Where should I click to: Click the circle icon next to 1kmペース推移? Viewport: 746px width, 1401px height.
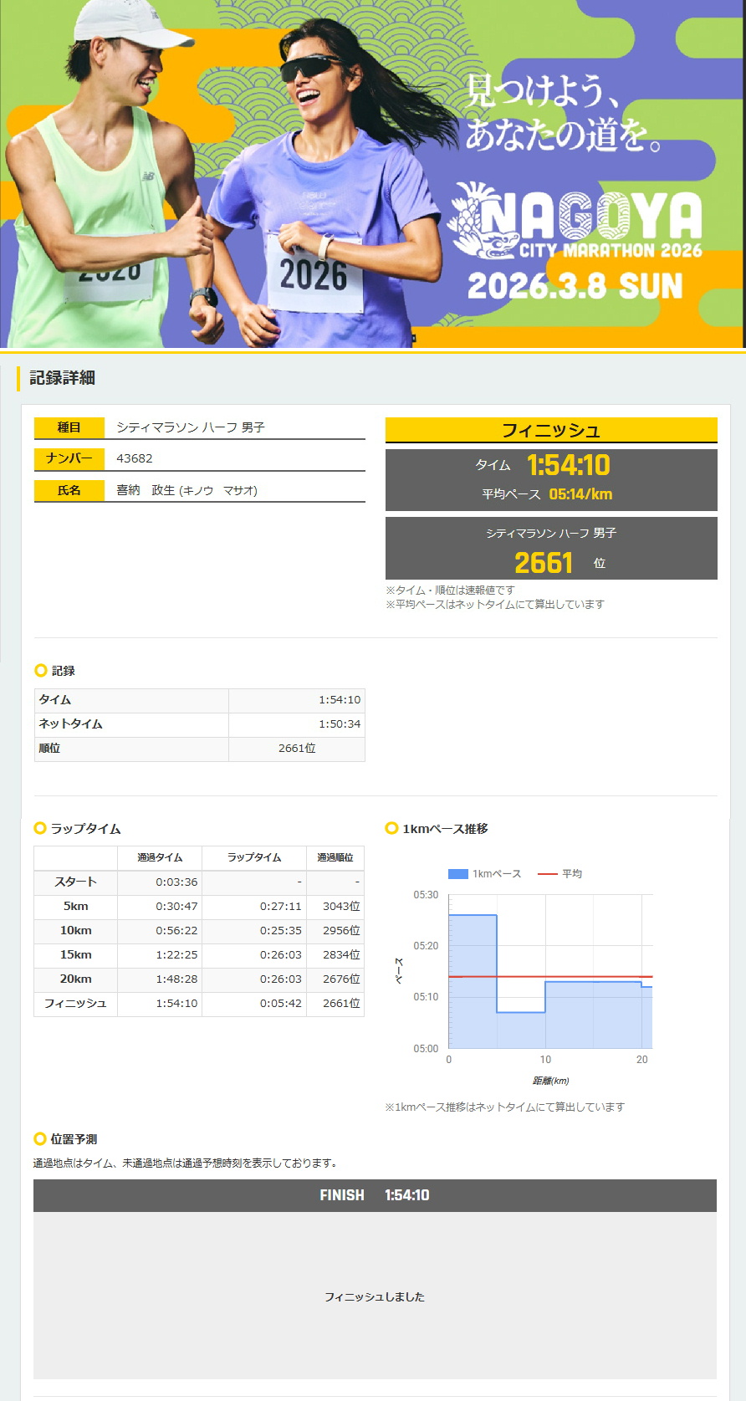pyautogui.click(x=391, y=828)
